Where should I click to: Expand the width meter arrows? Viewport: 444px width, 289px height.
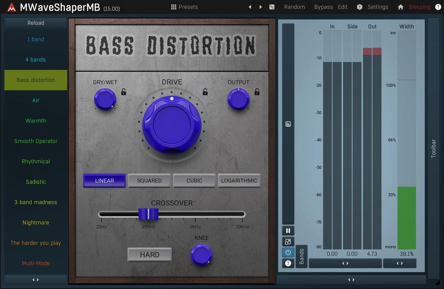400,263
